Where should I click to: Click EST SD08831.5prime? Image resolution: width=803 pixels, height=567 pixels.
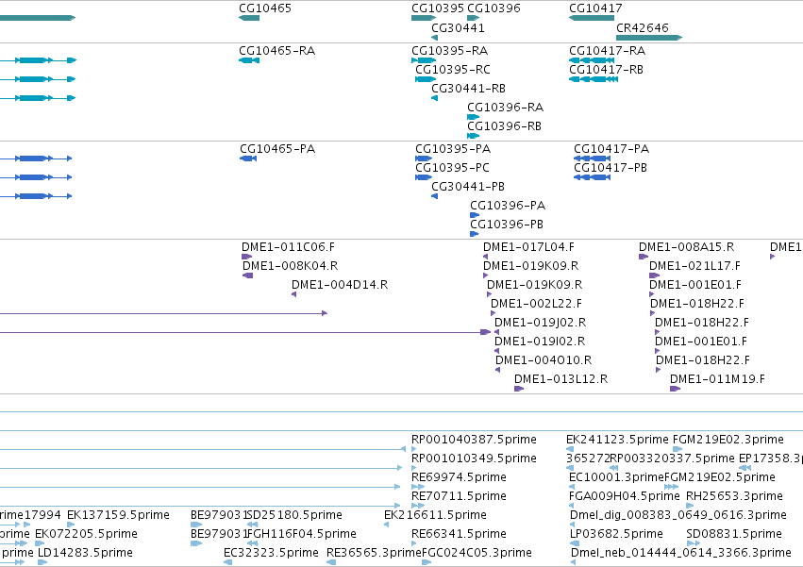click(x=734, y=534)
